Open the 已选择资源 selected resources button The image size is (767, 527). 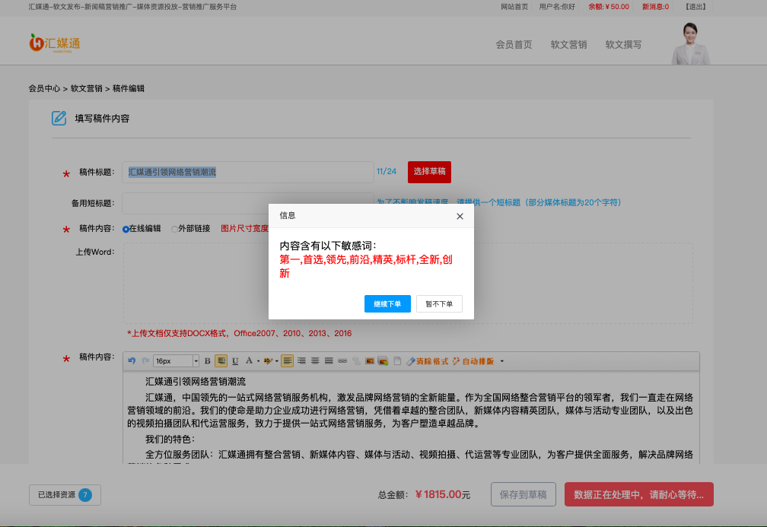65,495
